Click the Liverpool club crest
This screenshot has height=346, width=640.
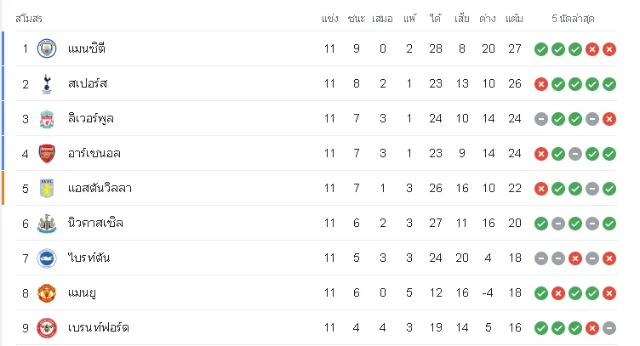[47, 119]
